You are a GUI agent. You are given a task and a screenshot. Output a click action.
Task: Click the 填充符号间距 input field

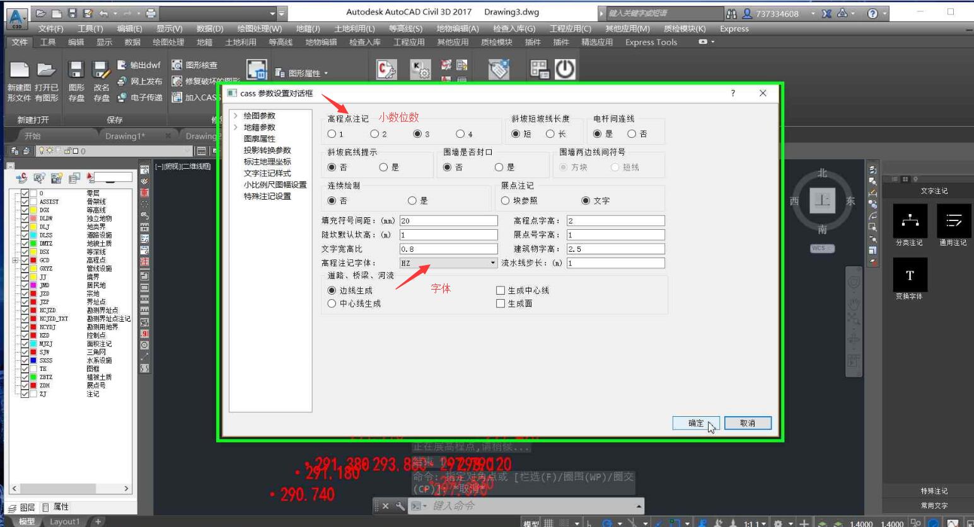coord(448,221)
